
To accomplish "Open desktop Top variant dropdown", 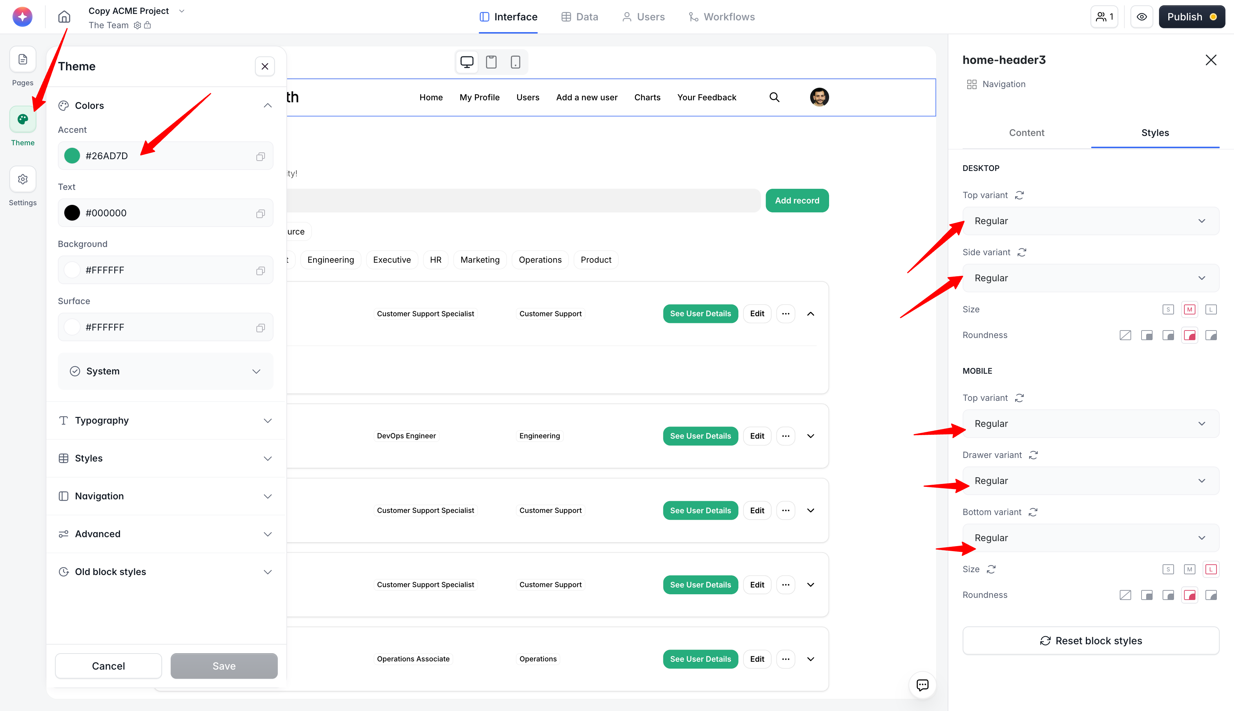I will (1090, 221).
